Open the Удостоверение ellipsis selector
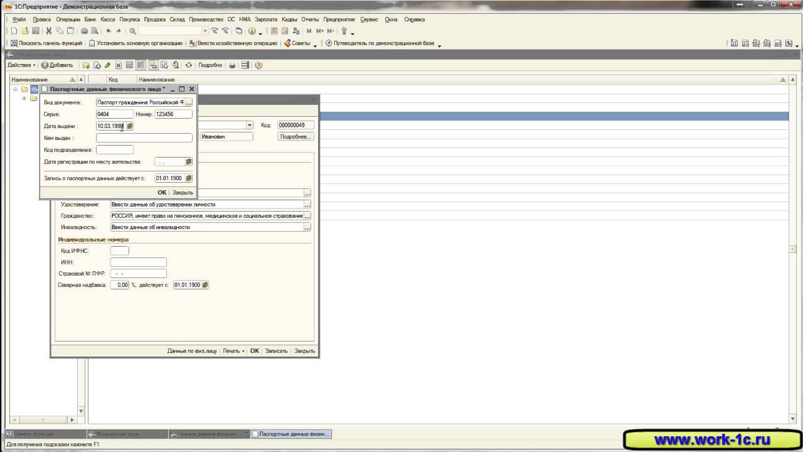The height and width of the screenshot is (452, 803). [x=307, y=205]
